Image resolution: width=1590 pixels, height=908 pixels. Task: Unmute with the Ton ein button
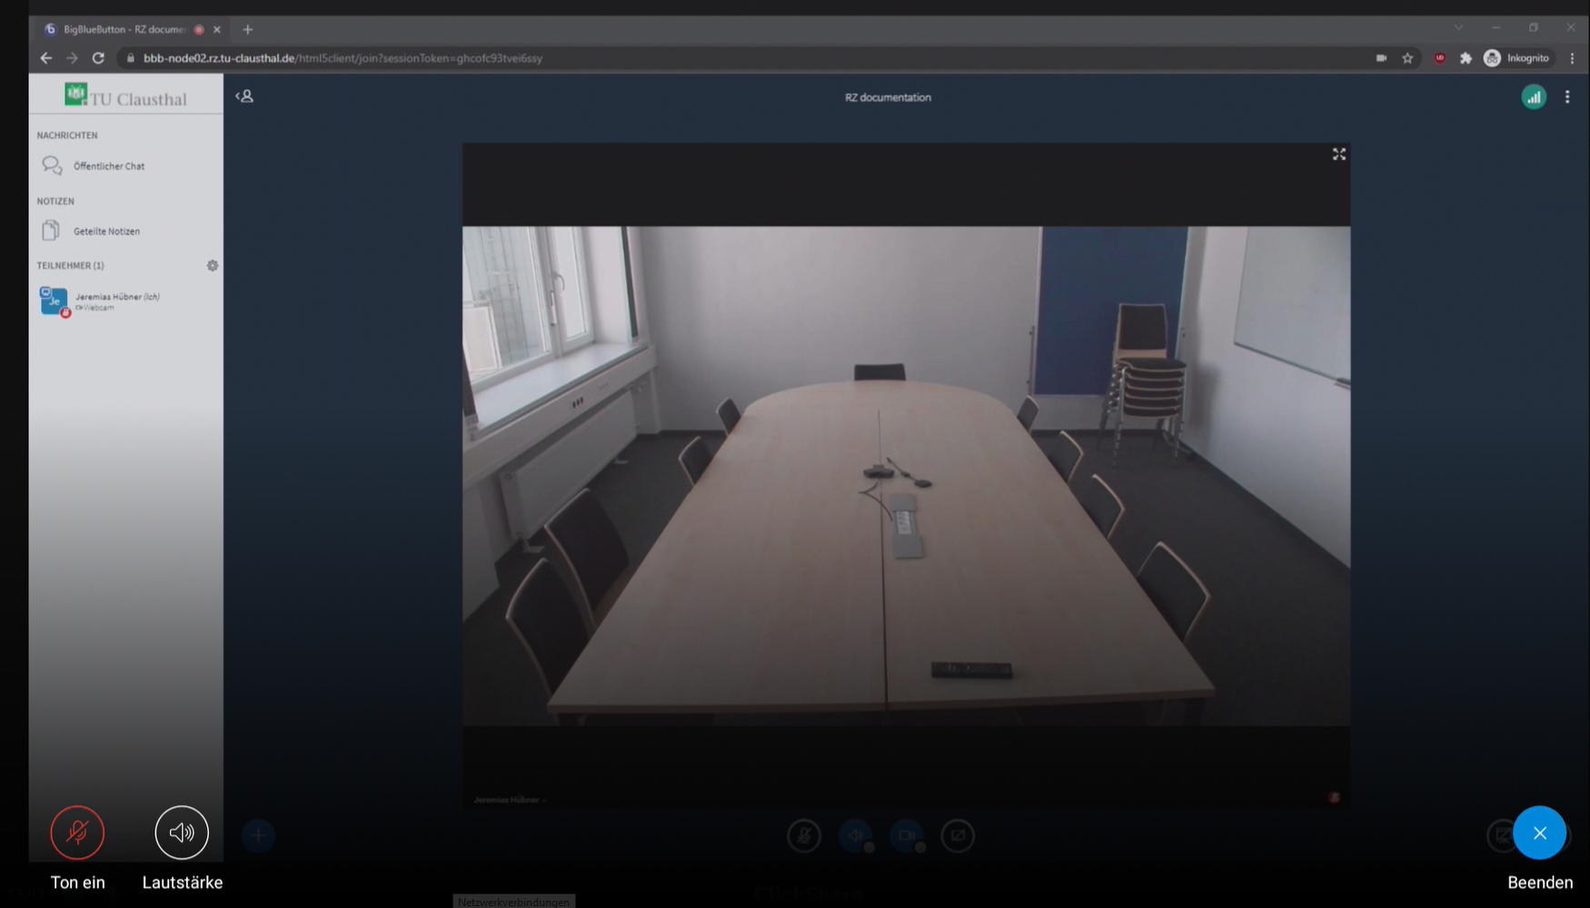(x=77, y=833)
